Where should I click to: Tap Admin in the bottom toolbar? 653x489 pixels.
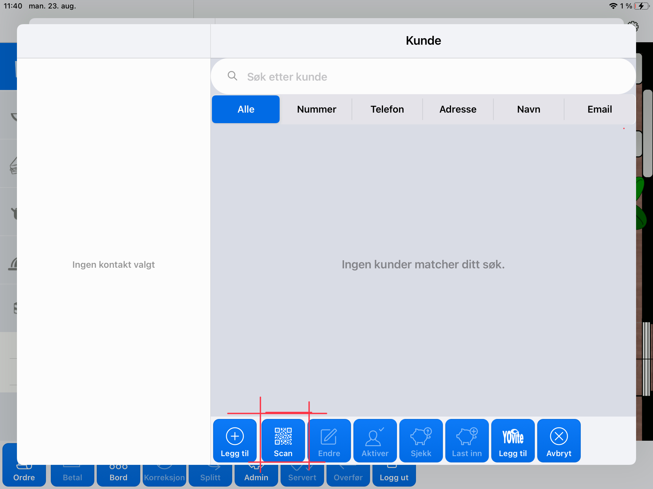256,475
